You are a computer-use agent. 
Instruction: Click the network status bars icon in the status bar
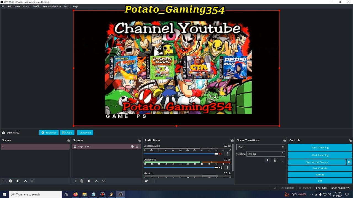pyautogui.click(x=275, y=188)
